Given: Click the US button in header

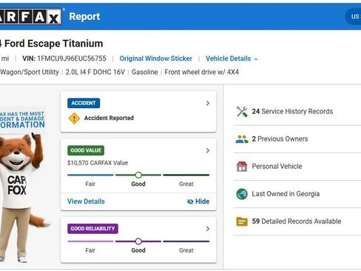Looking at the screenshot, I should coord(354,16).
